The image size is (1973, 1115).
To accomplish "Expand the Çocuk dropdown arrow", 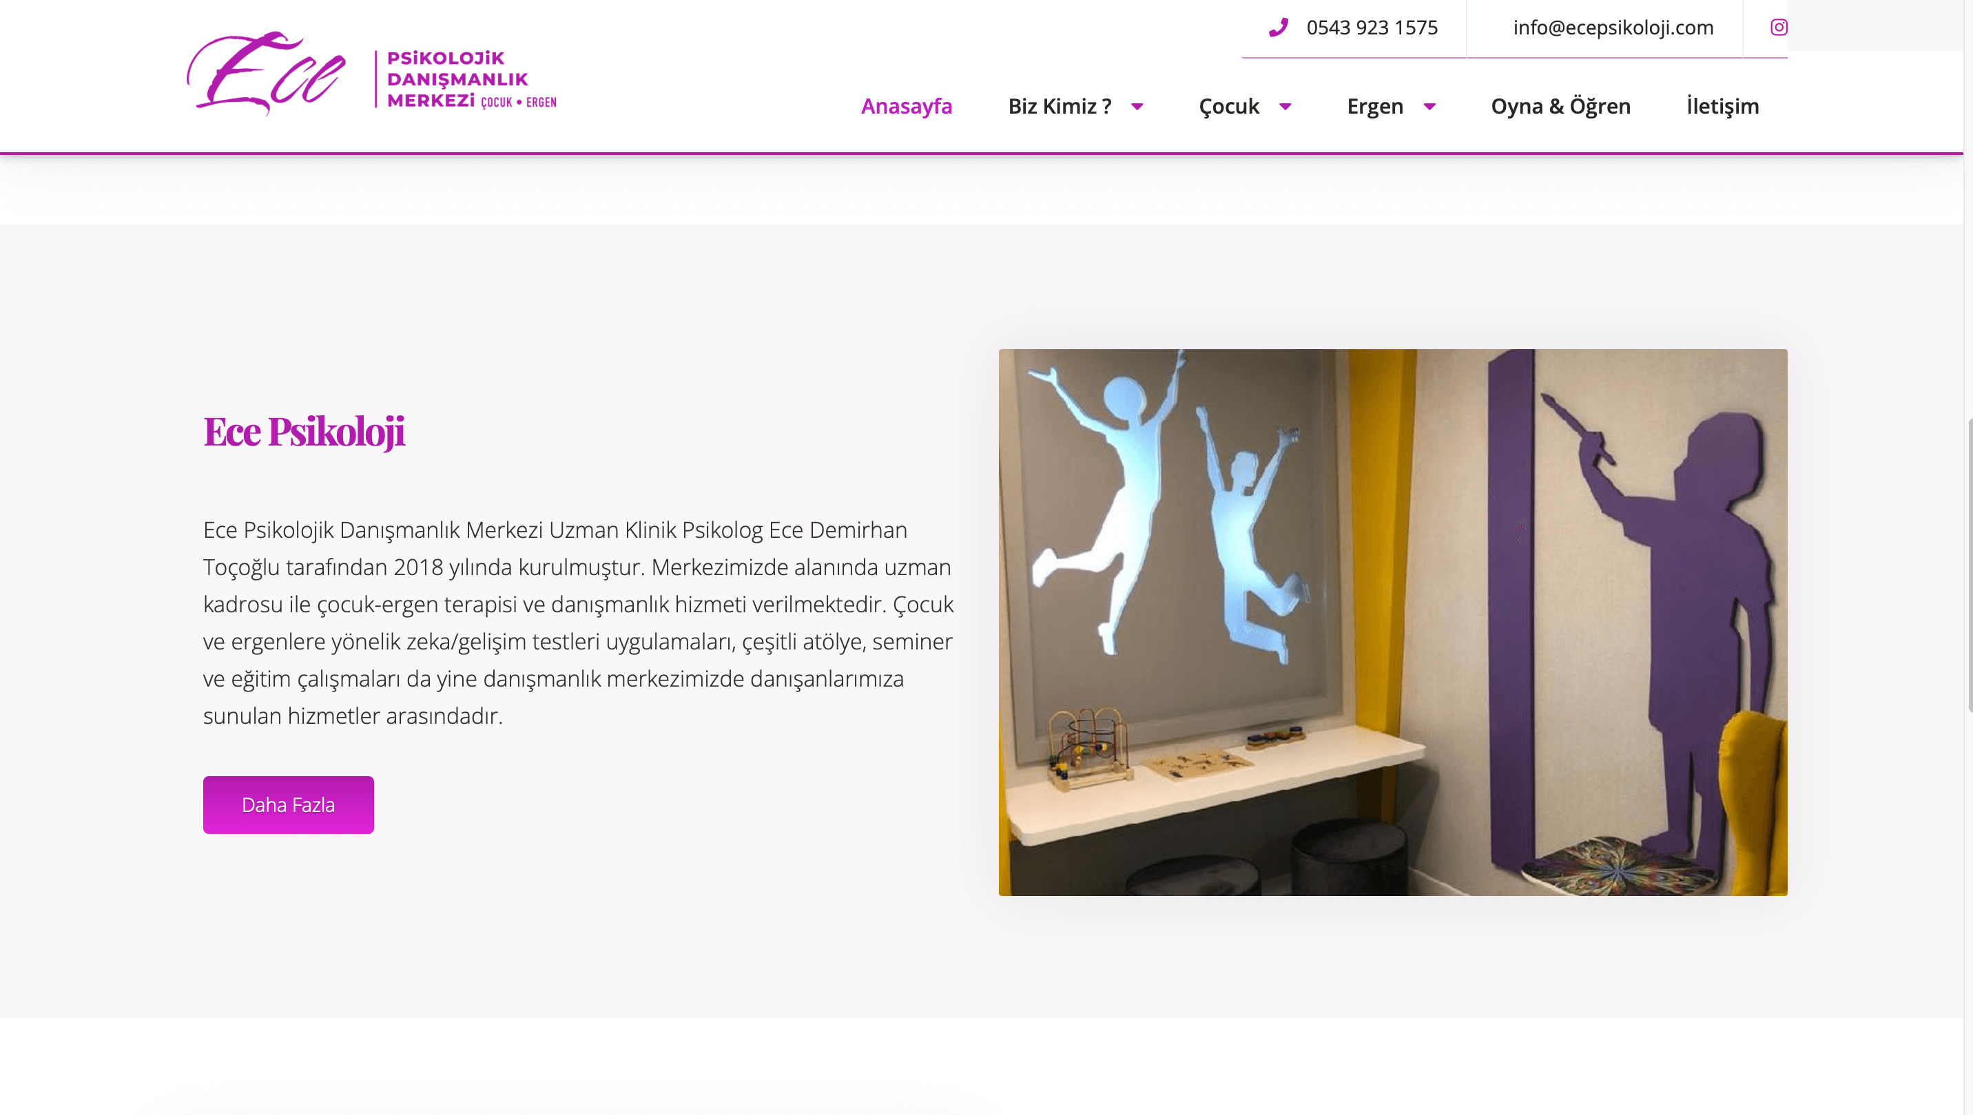I will point(1285,107).
